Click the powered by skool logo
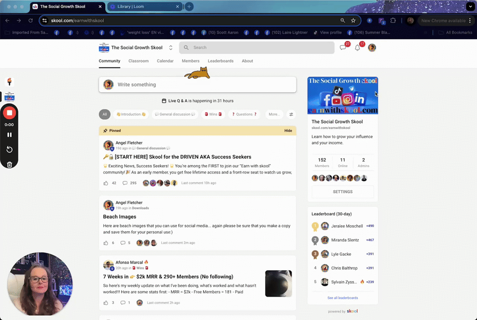The height and width of the screenshot is (320, 477). tap(352, 311)
